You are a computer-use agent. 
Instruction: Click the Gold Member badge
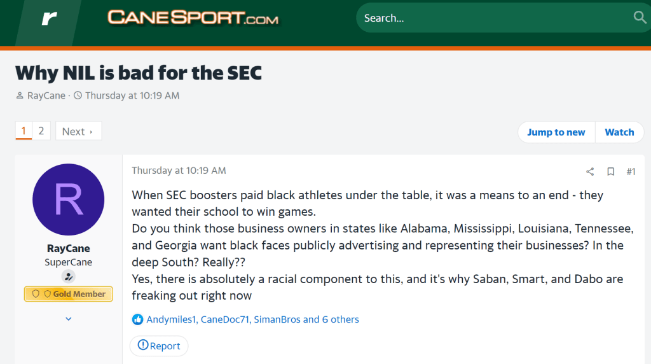(x=69, y=294)
